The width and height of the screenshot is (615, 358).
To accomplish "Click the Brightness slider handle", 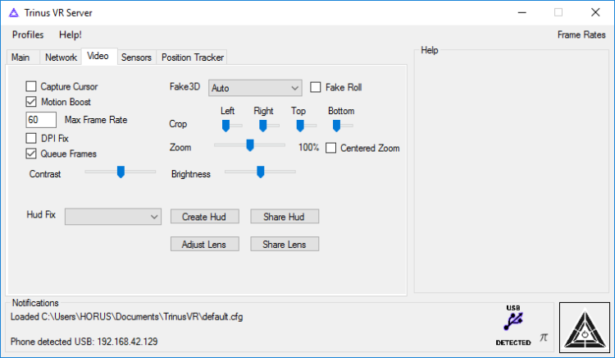I will click(x=261, y=172).
